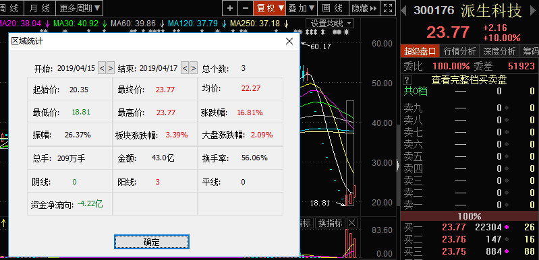Click end date 2019/04/17 field
This screenshot has width=539, height=260.
pyautogui.click(x=159, y=68)
